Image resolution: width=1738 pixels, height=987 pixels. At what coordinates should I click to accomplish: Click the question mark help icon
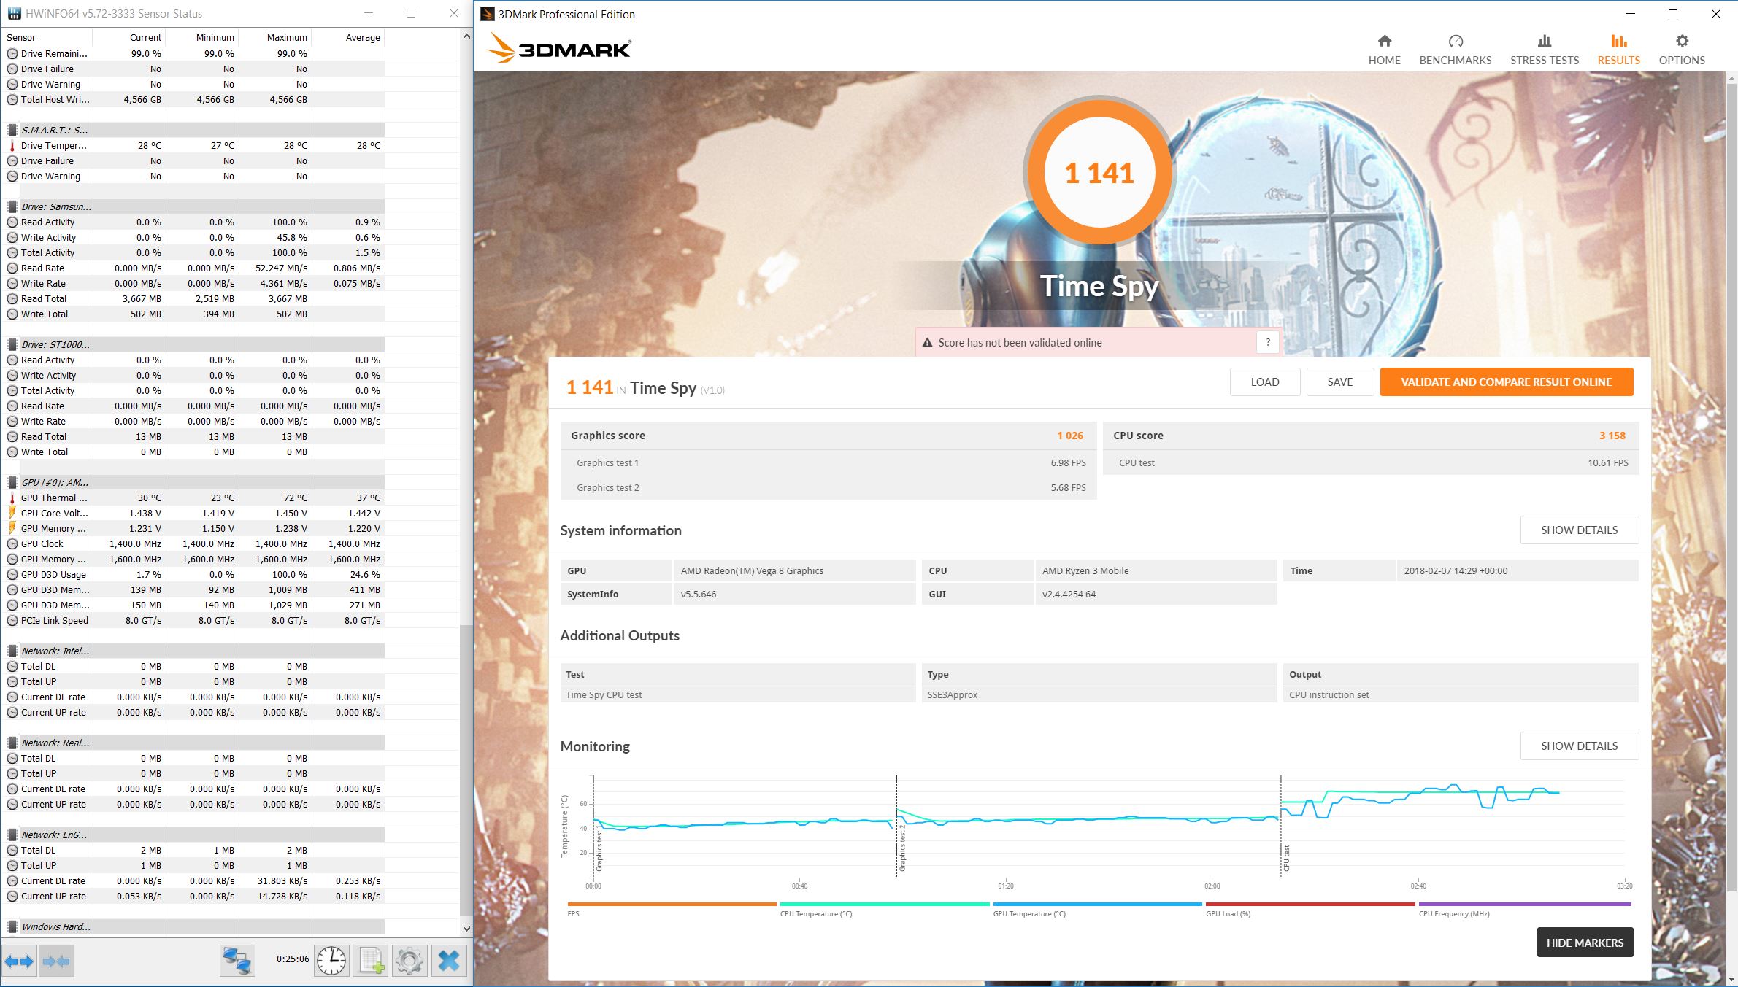1268,342
